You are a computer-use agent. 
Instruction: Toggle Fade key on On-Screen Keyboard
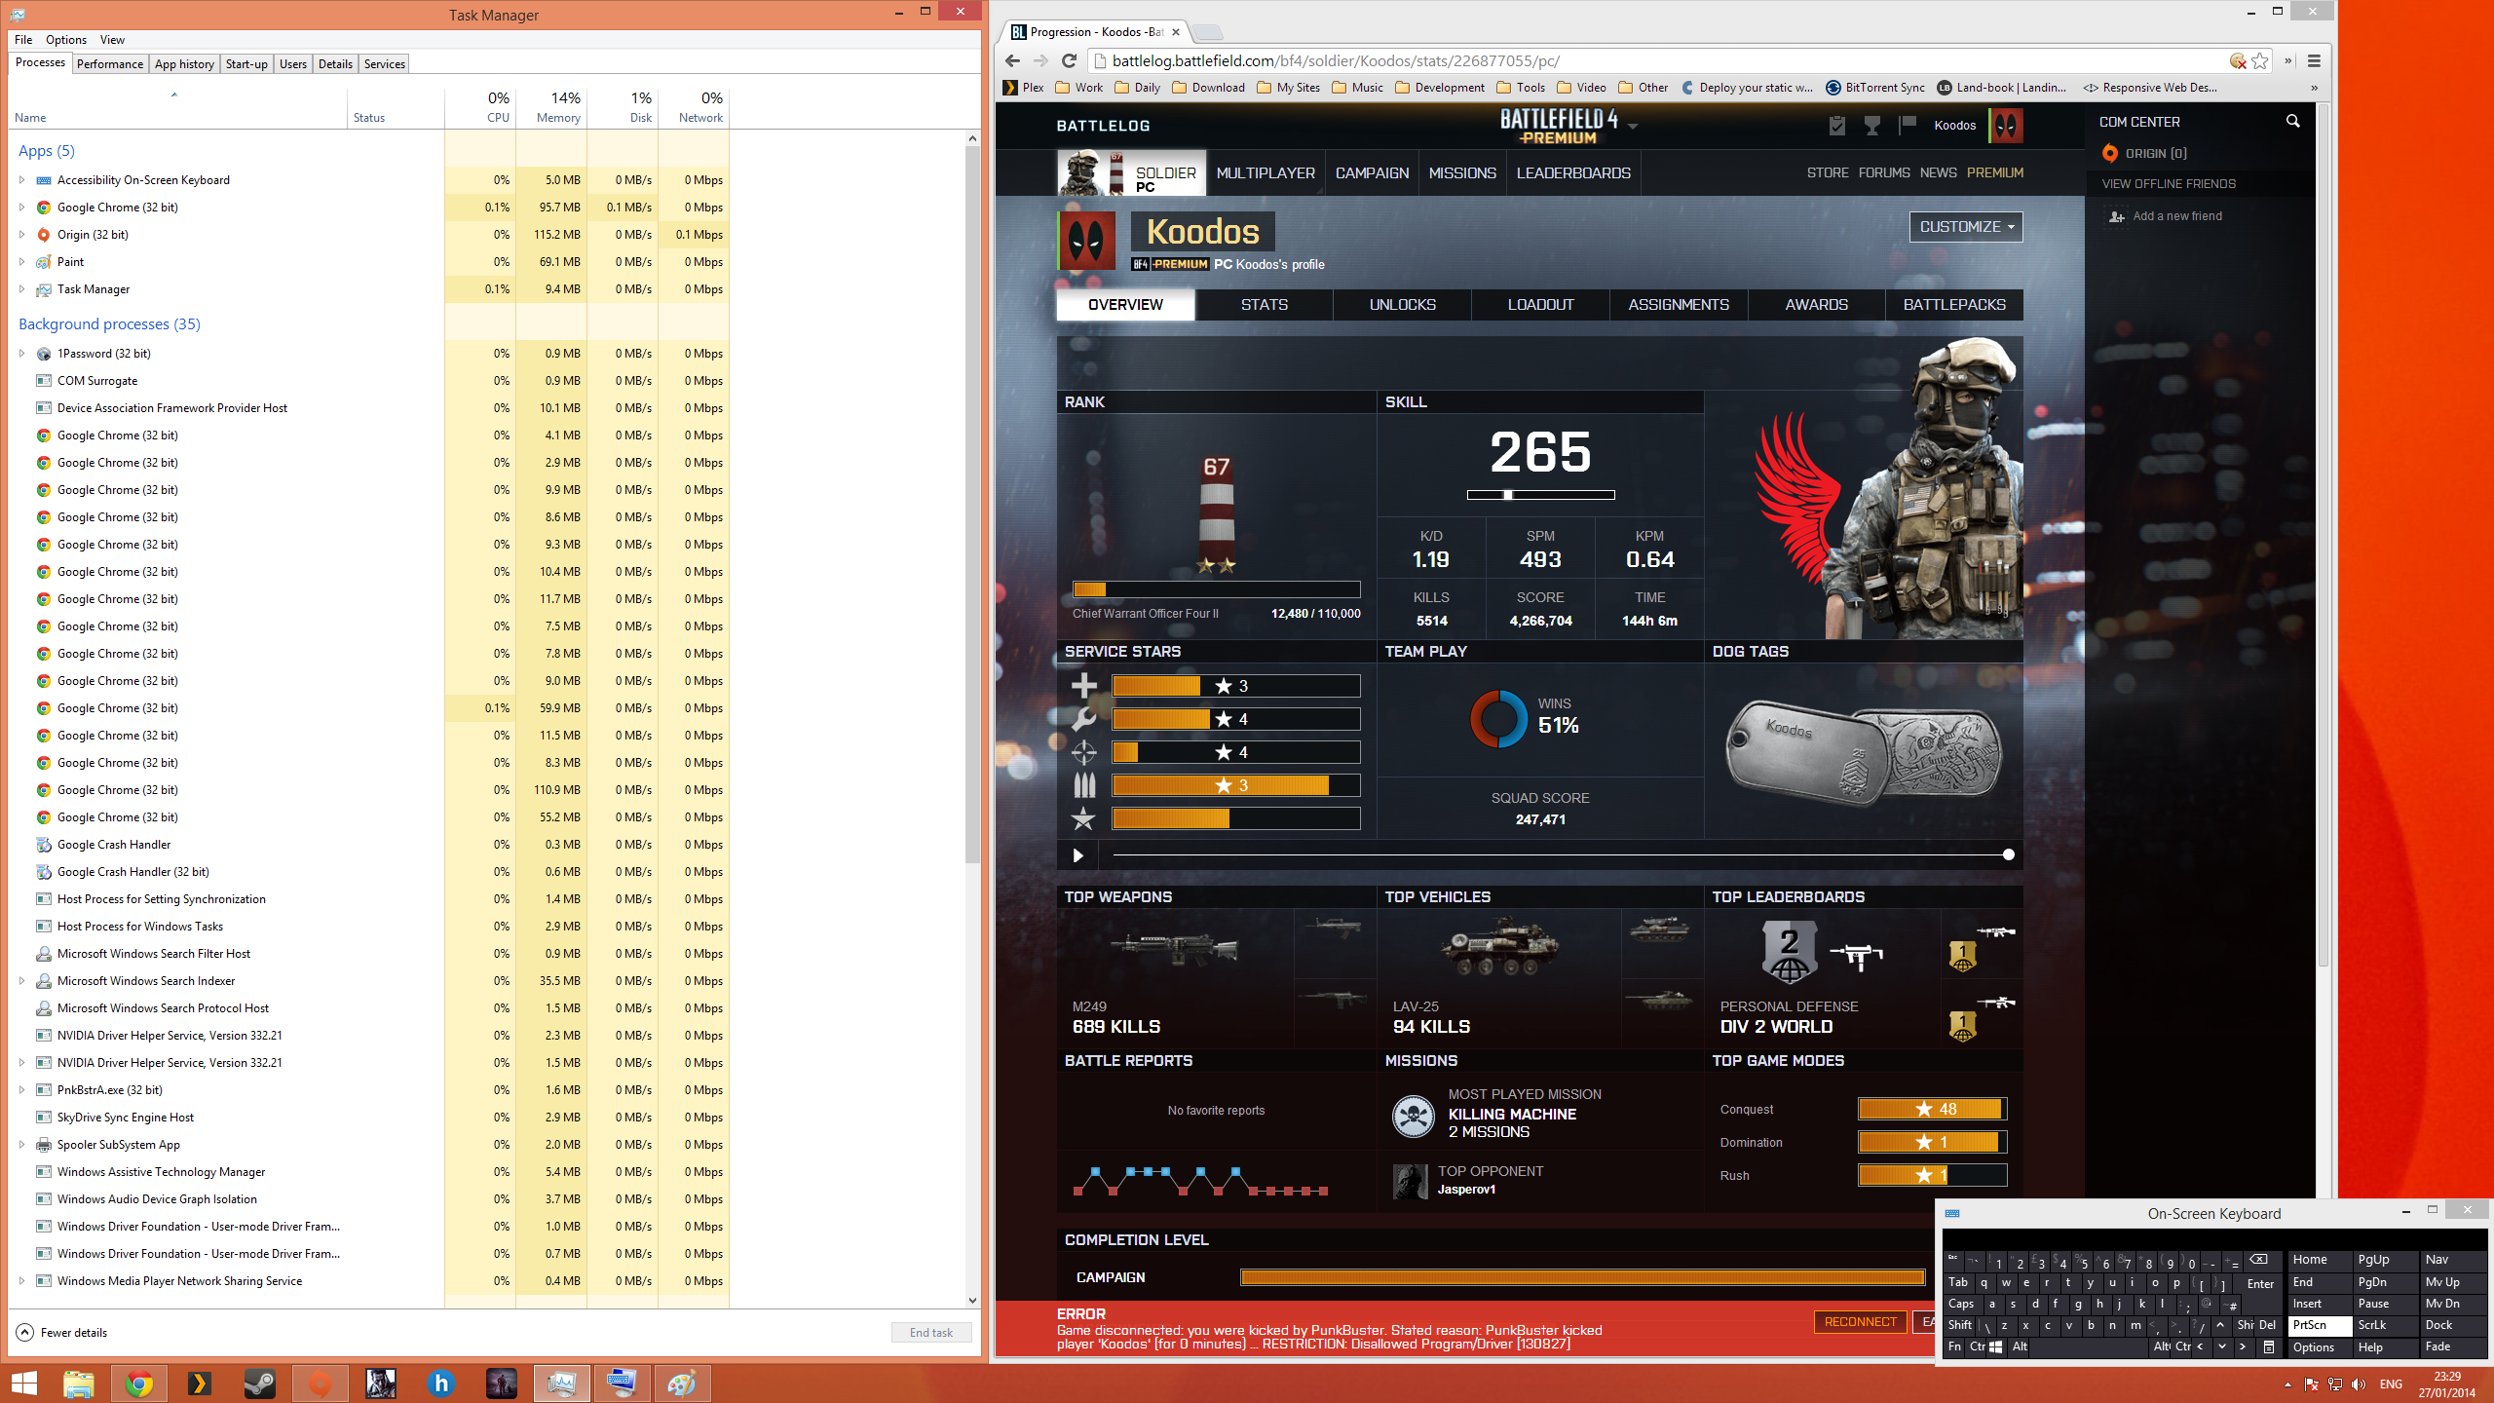coord(2453,1346)
